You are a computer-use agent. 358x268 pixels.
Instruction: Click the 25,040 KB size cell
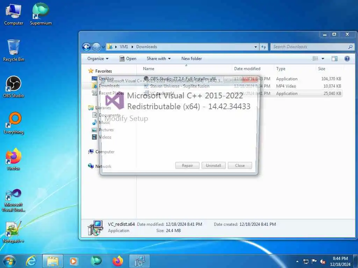tap(332, 94)
